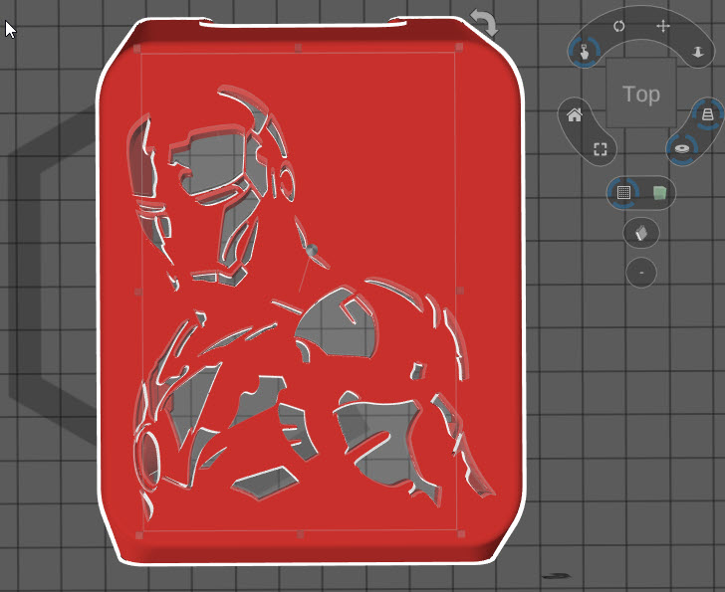
Task: Click the Top face of view cube
Action: point(641,94)
